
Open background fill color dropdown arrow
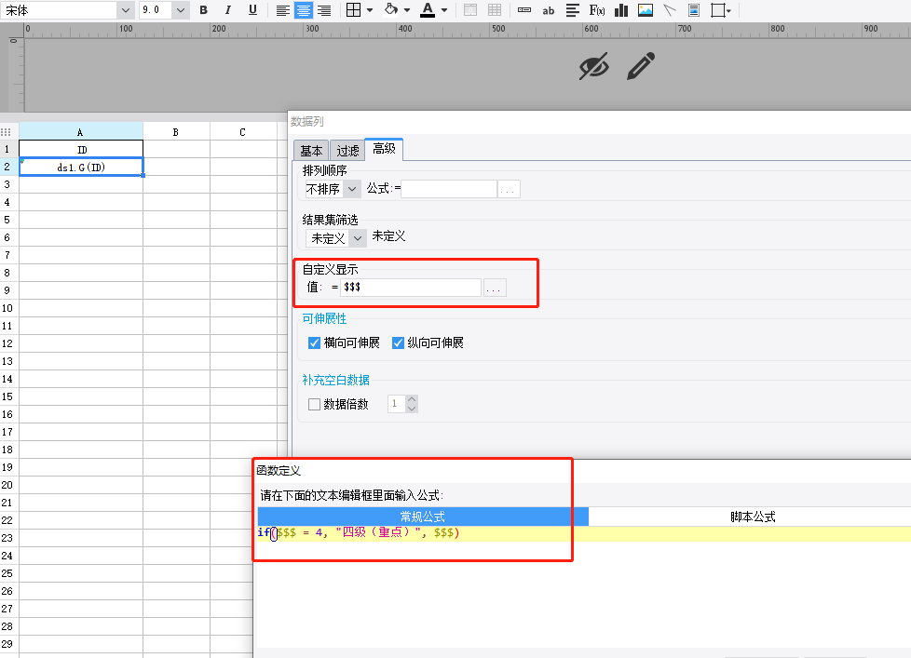click(407, 10)
